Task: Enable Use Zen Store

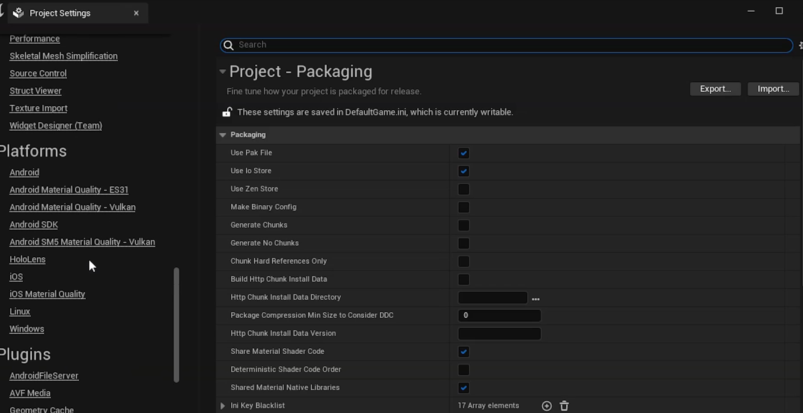Action: (463, 189)
